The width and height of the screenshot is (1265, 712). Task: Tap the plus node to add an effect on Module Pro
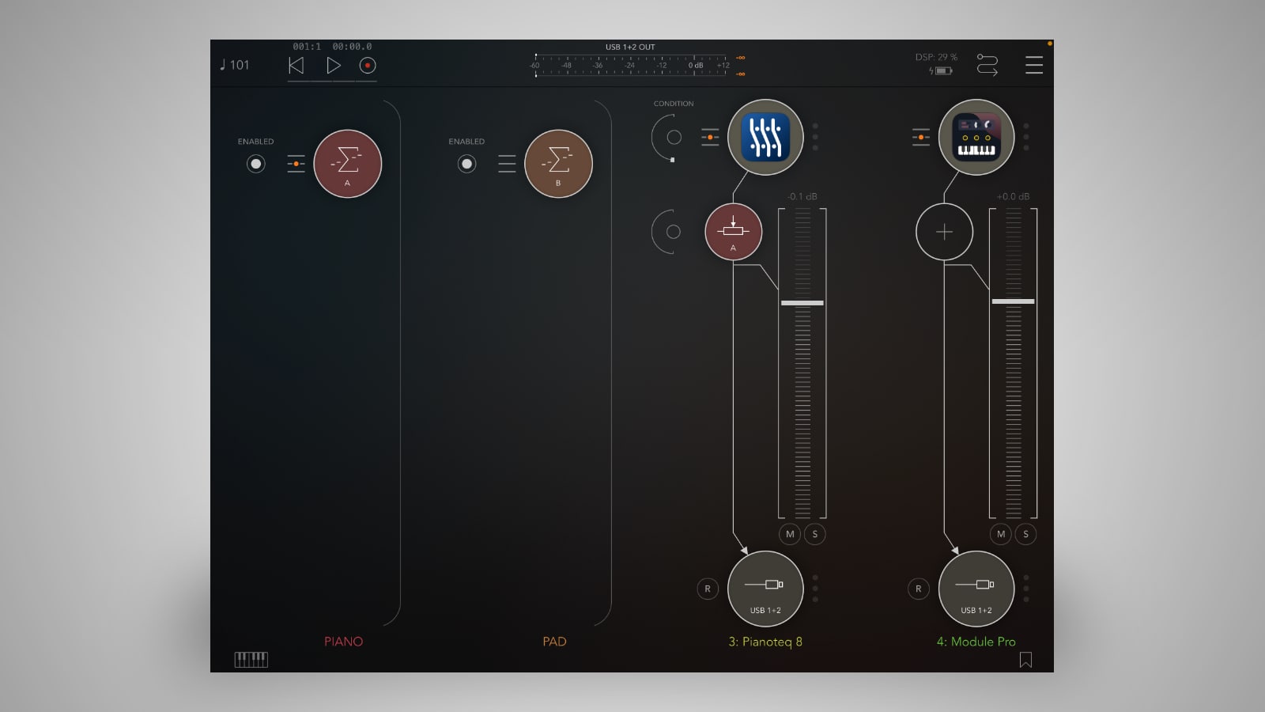[x=944, y=231]
